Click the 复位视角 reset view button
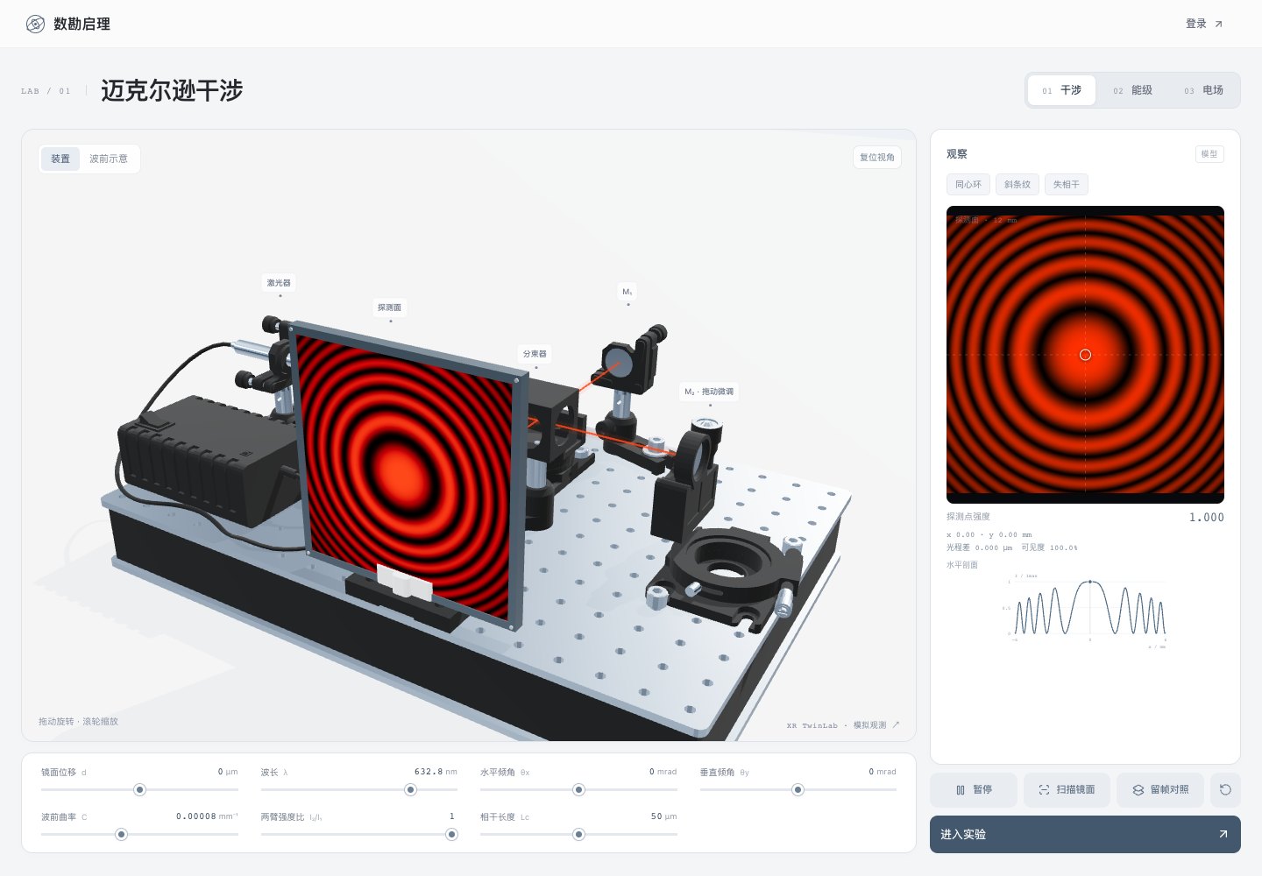 [x=877, y=157]
